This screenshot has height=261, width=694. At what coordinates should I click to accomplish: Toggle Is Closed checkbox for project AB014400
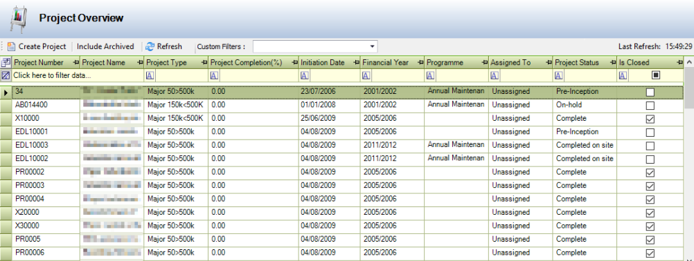pyautogui.click(x=650, y=106)
